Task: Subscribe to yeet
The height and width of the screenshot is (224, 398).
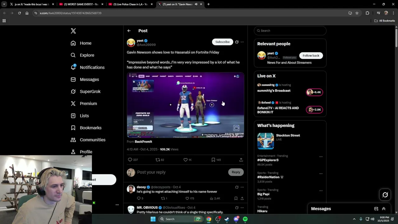Action: point(223,42)
